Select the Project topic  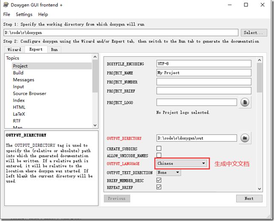pos(52,66)
